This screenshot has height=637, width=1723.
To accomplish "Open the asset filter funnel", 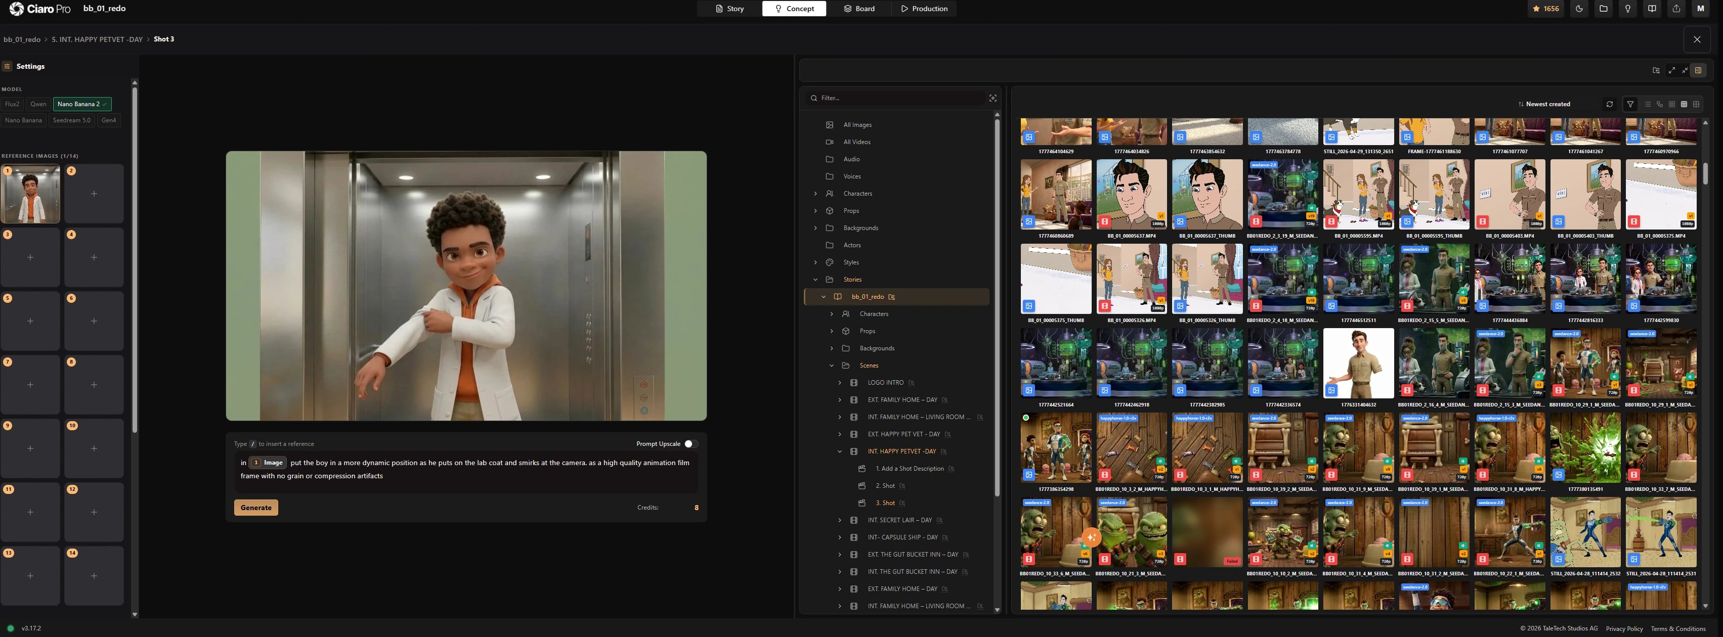I will tap(1630, 104).
